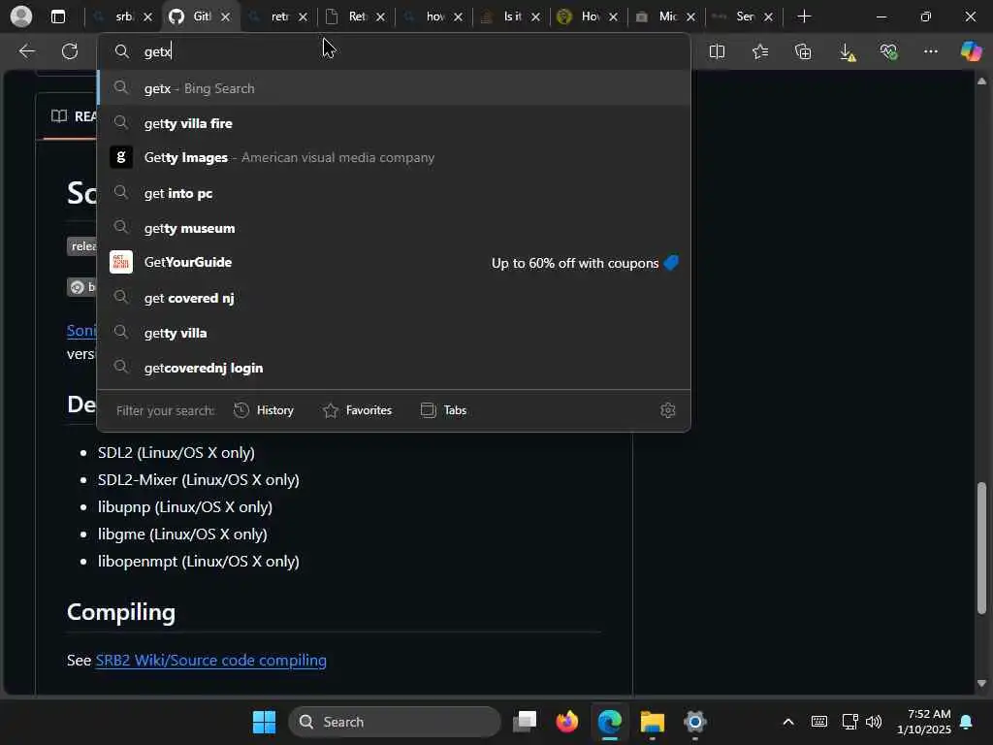Open Settings gear in taskbar
Screen dimensions: 993x745
click(694, 722)
